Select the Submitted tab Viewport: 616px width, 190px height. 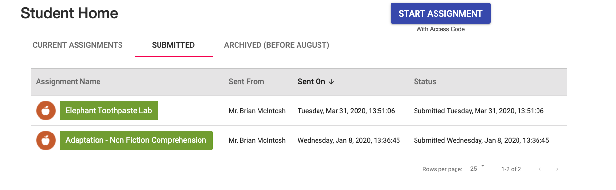click(x=173, y=45)
